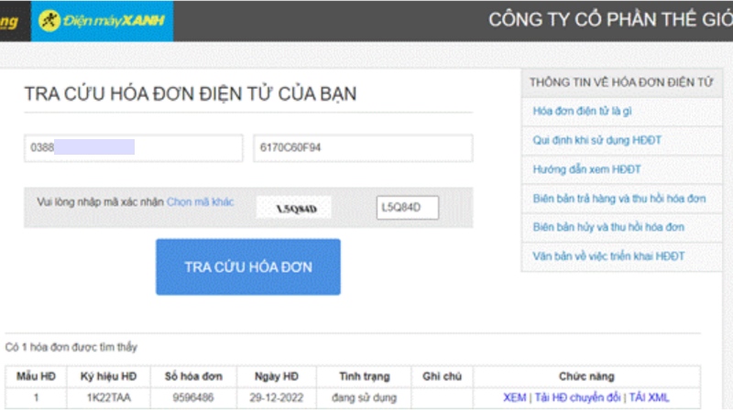Click the invoice code field 6170C60F94
733x412 pixels.
click(363, 147)
